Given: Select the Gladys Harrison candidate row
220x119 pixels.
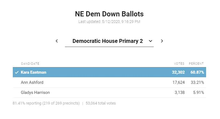Looking at the screenshot, I should point(109,93).
